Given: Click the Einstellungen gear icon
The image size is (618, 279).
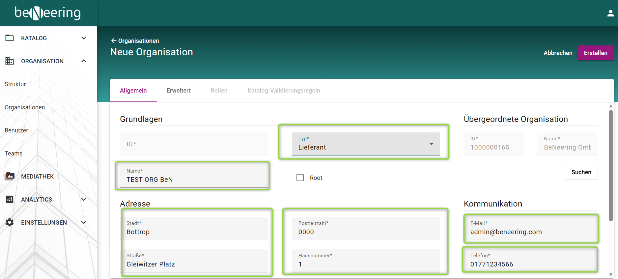Looking at the screenshot, I should pos(10,223).
